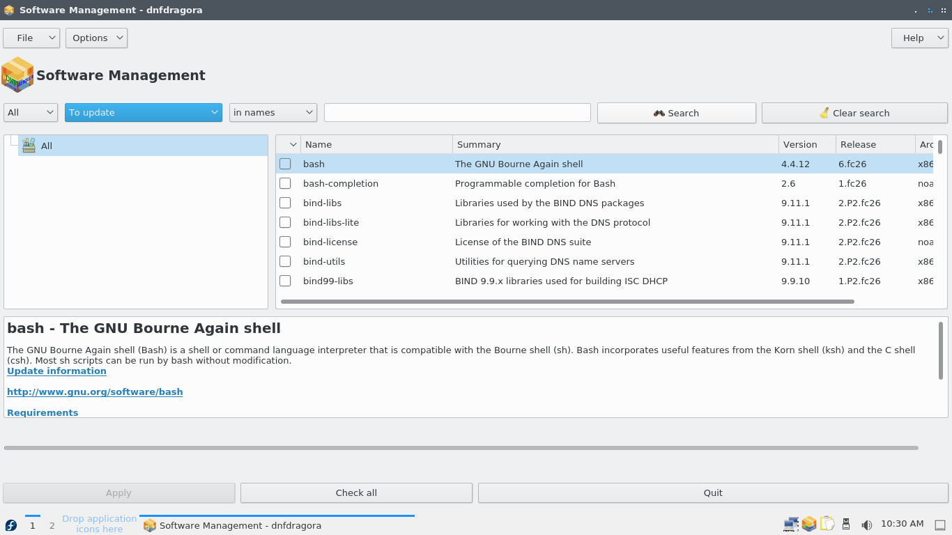
Task: Click the Software Management package box logo
Action: tap(17, 75)
